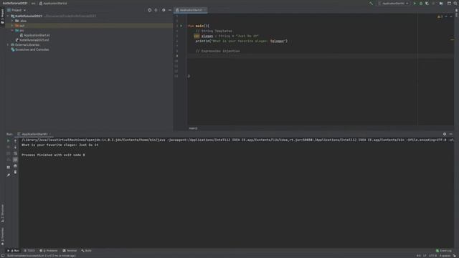Pin the Run tab
The height and width of the screenshot is (258, 459).
(x=8, y=175)
